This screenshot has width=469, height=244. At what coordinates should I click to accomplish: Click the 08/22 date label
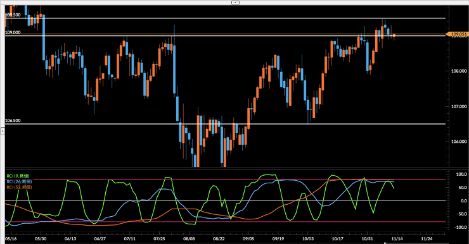pos(219,239)
